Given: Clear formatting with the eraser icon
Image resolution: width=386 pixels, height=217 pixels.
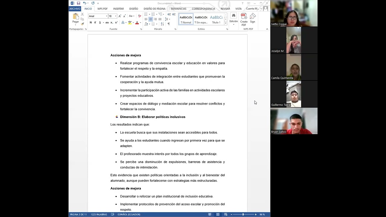Looking at the screenshot, I should pos(139,16).
